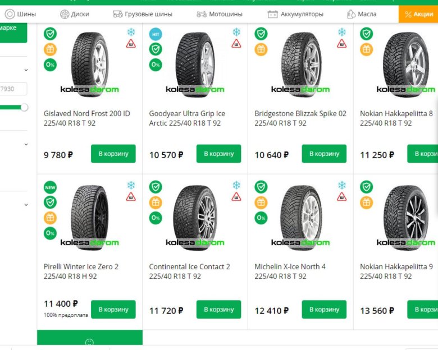Click the snowflake icon on Gislaved Nord Frost
The height and width of the screenshot is (350, 438).
pyautogui.click(x=131, y=32)
